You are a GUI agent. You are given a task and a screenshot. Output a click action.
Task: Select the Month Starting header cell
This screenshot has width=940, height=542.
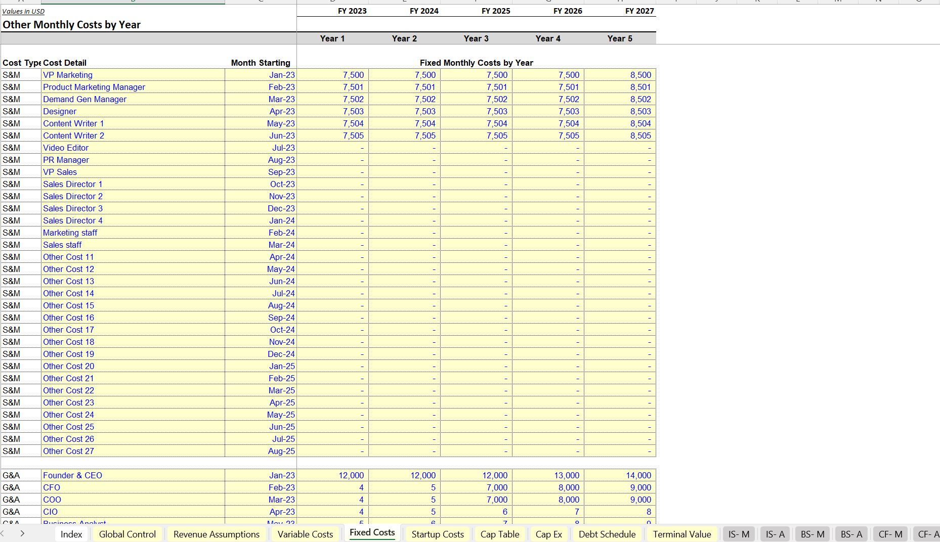click(261, 63)
